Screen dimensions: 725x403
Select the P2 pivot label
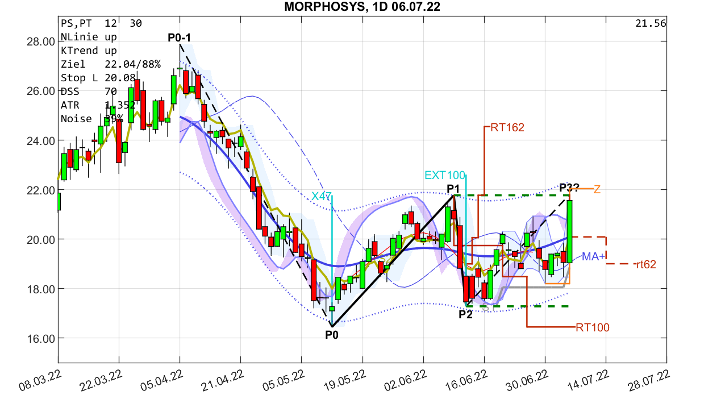click(x=466, y=314)
